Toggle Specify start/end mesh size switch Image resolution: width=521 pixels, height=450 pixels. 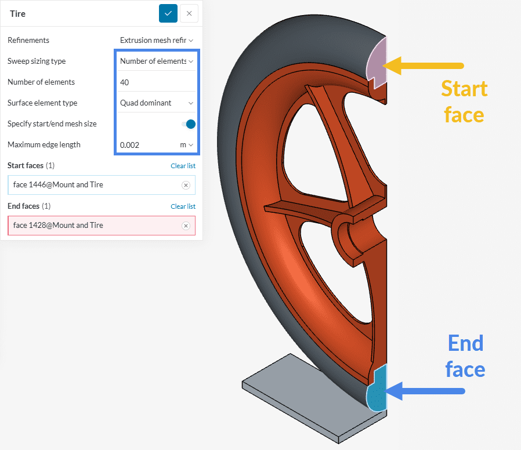click(188, 124)
